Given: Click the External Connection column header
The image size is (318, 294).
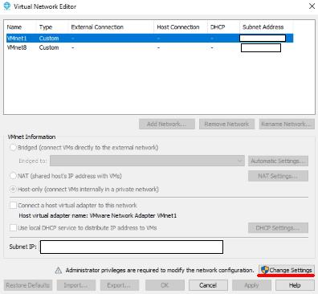Looking at the screenshot, I should pos(97,27).
